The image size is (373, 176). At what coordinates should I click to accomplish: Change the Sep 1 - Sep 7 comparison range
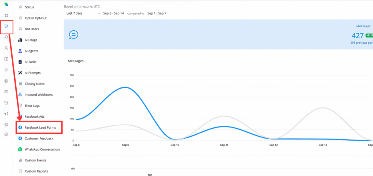coord(157,13)
